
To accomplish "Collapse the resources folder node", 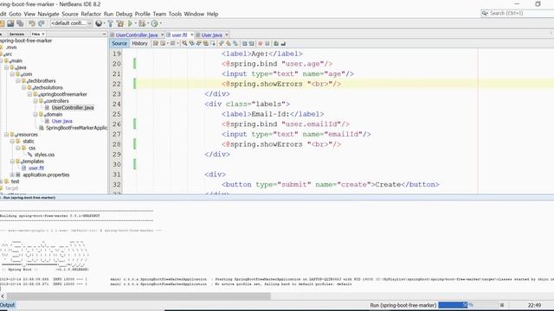I will 6,135.
